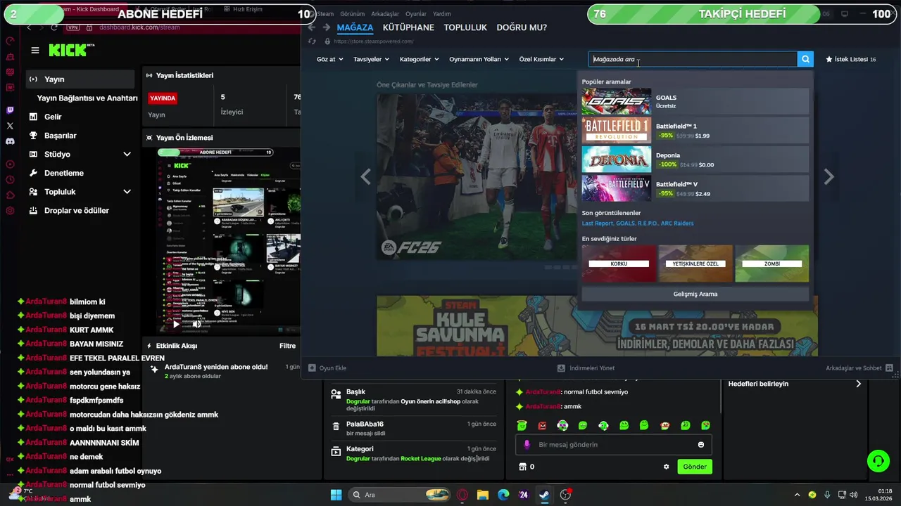
Task: Select the ZOMBİ genre tile
Action: coord(772,264)
